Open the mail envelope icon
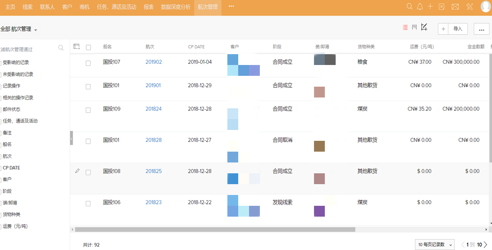Viewport: 492px width, 250px height. click(x=455, y=6)
